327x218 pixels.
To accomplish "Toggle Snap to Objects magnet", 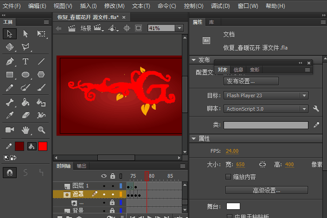I will pyautogui.click(x=10, y=173).
